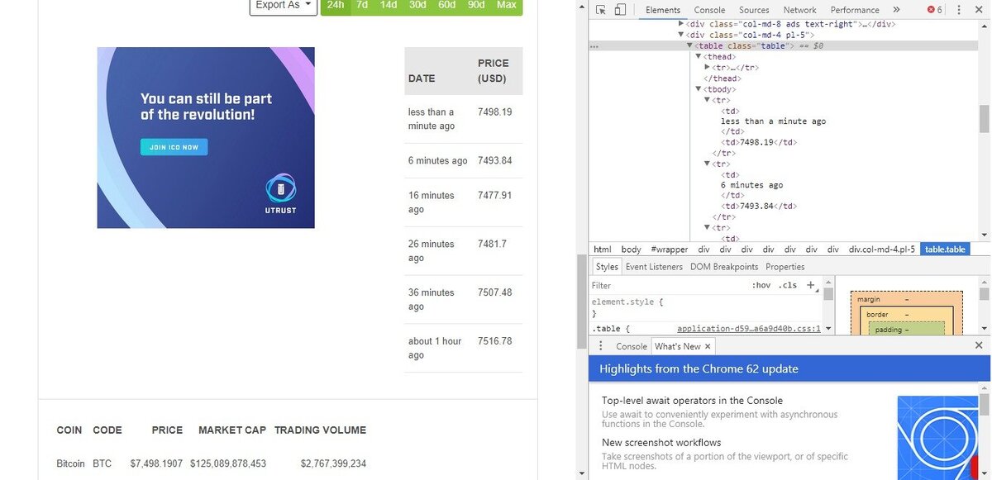Close the What's New drawer tab

(708, 346)
